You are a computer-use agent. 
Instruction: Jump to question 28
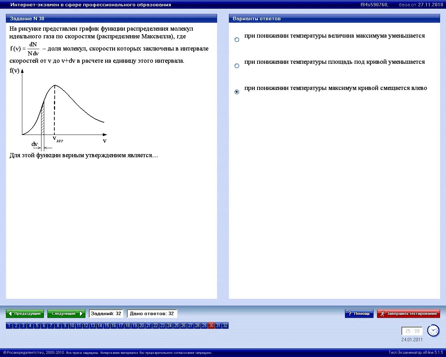(x=197, y=326)
